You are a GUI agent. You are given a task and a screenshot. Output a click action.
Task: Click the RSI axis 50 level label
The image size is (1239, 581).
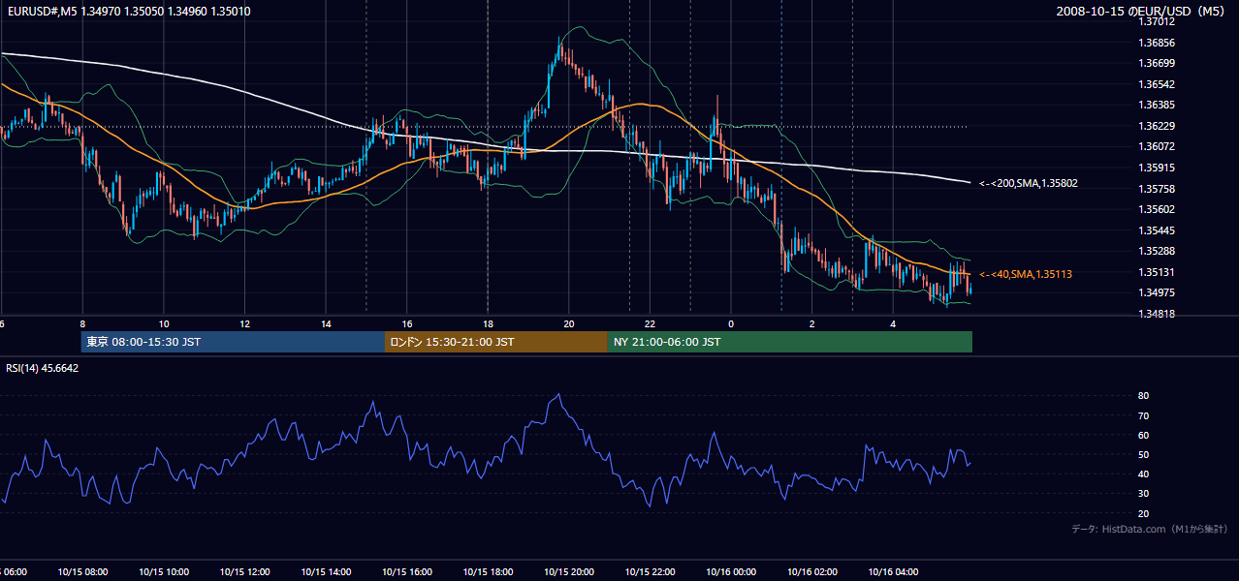pyautogui.click(x=1143, y=454)
